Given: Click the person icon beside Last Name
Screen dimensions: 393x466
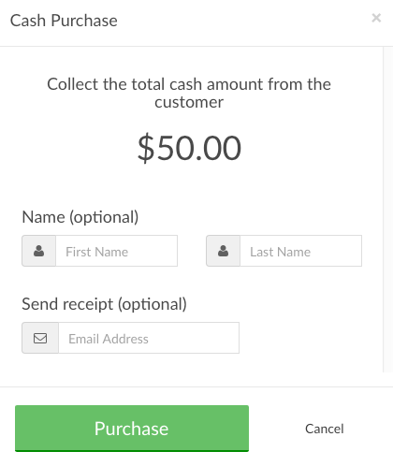Looking at the screenshot, I should tap(223, 251).
